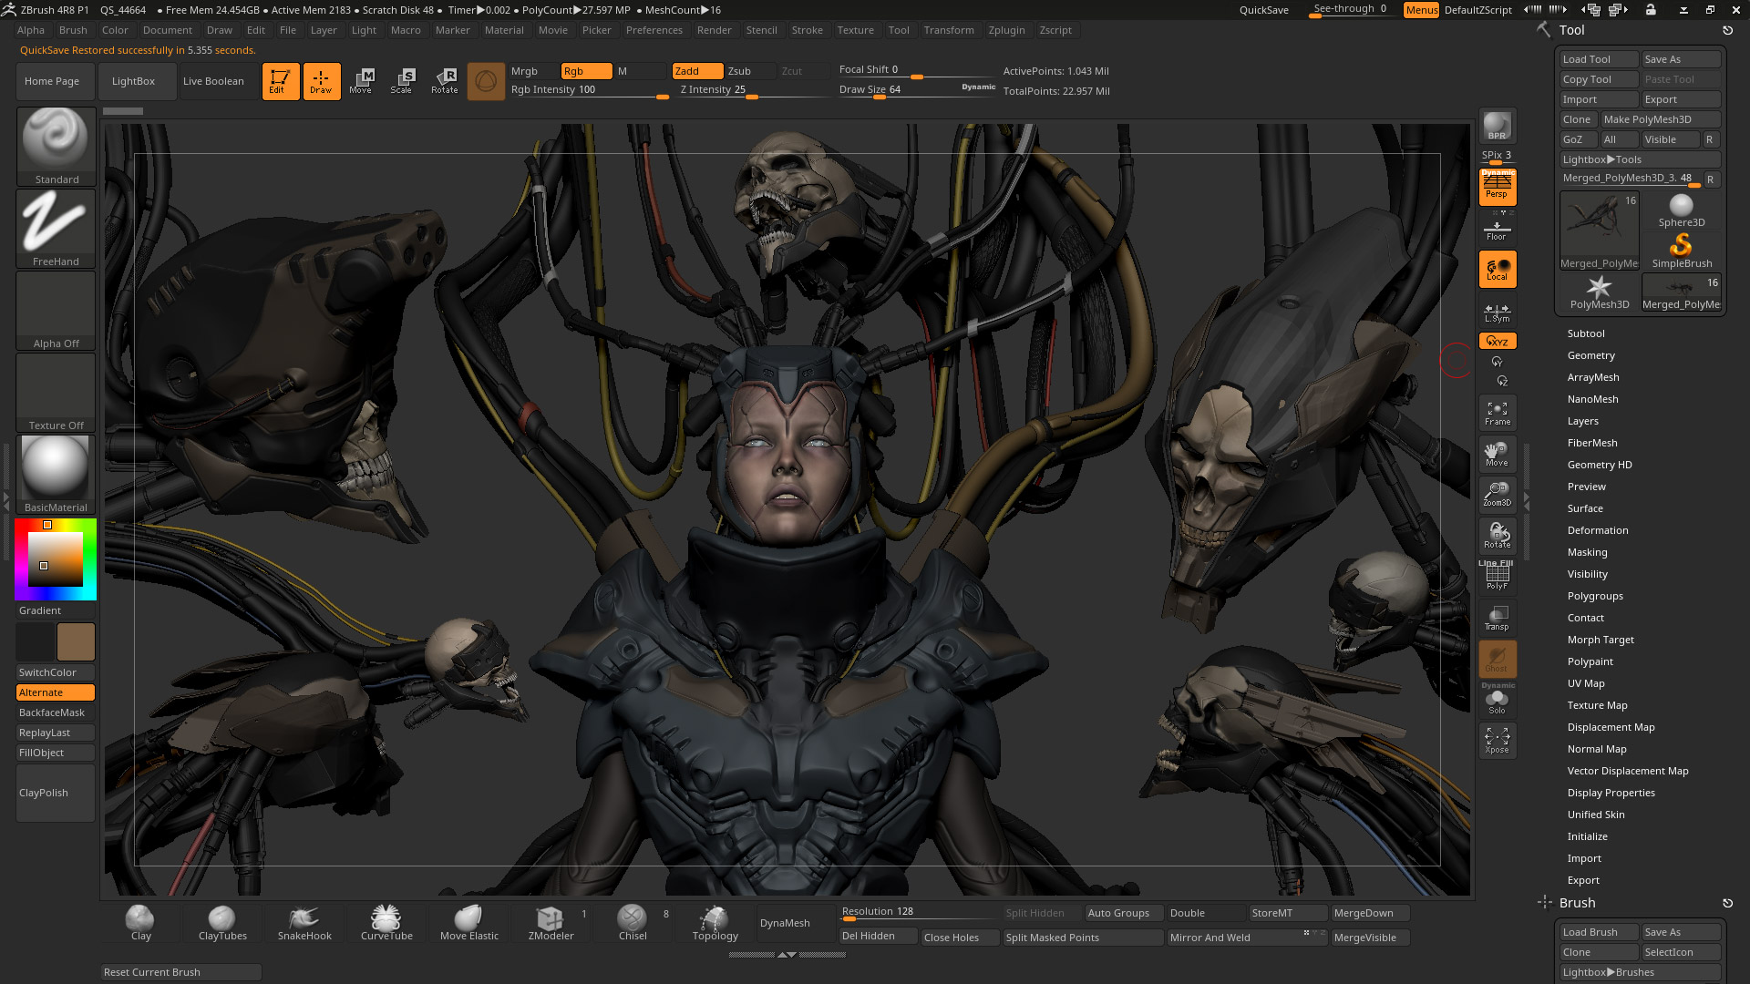Click the Reset Current Brush button

[x=180, y=972]
